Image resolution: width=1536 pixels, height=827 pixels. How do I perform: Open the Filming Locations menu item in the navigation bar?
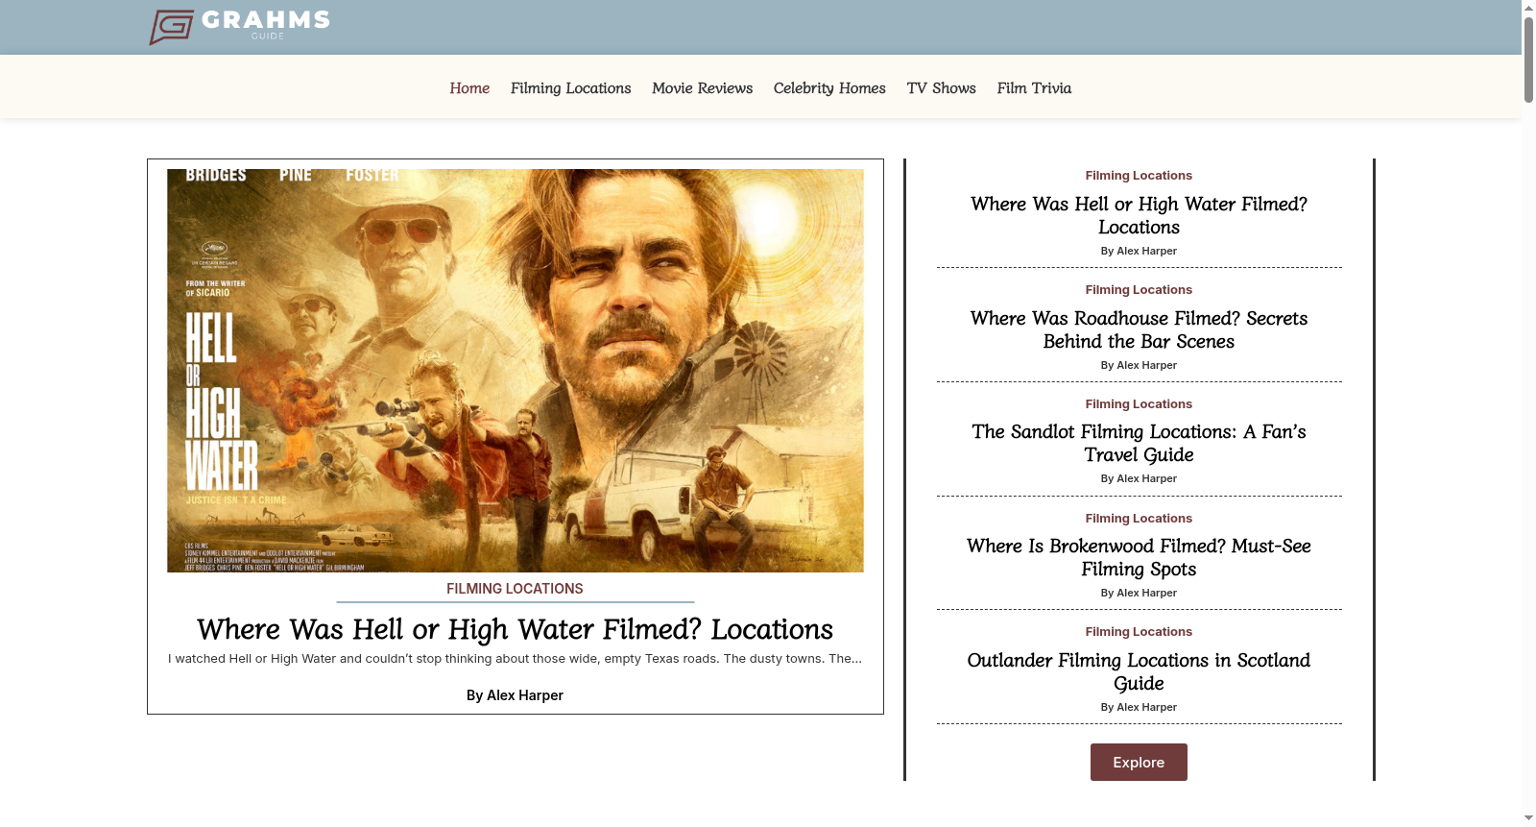[x=571, y=88]
